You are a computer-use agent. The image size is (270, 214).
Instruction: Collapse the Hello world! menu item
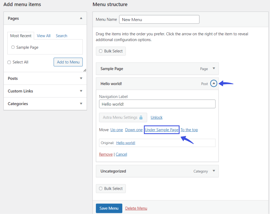point(214,83)
